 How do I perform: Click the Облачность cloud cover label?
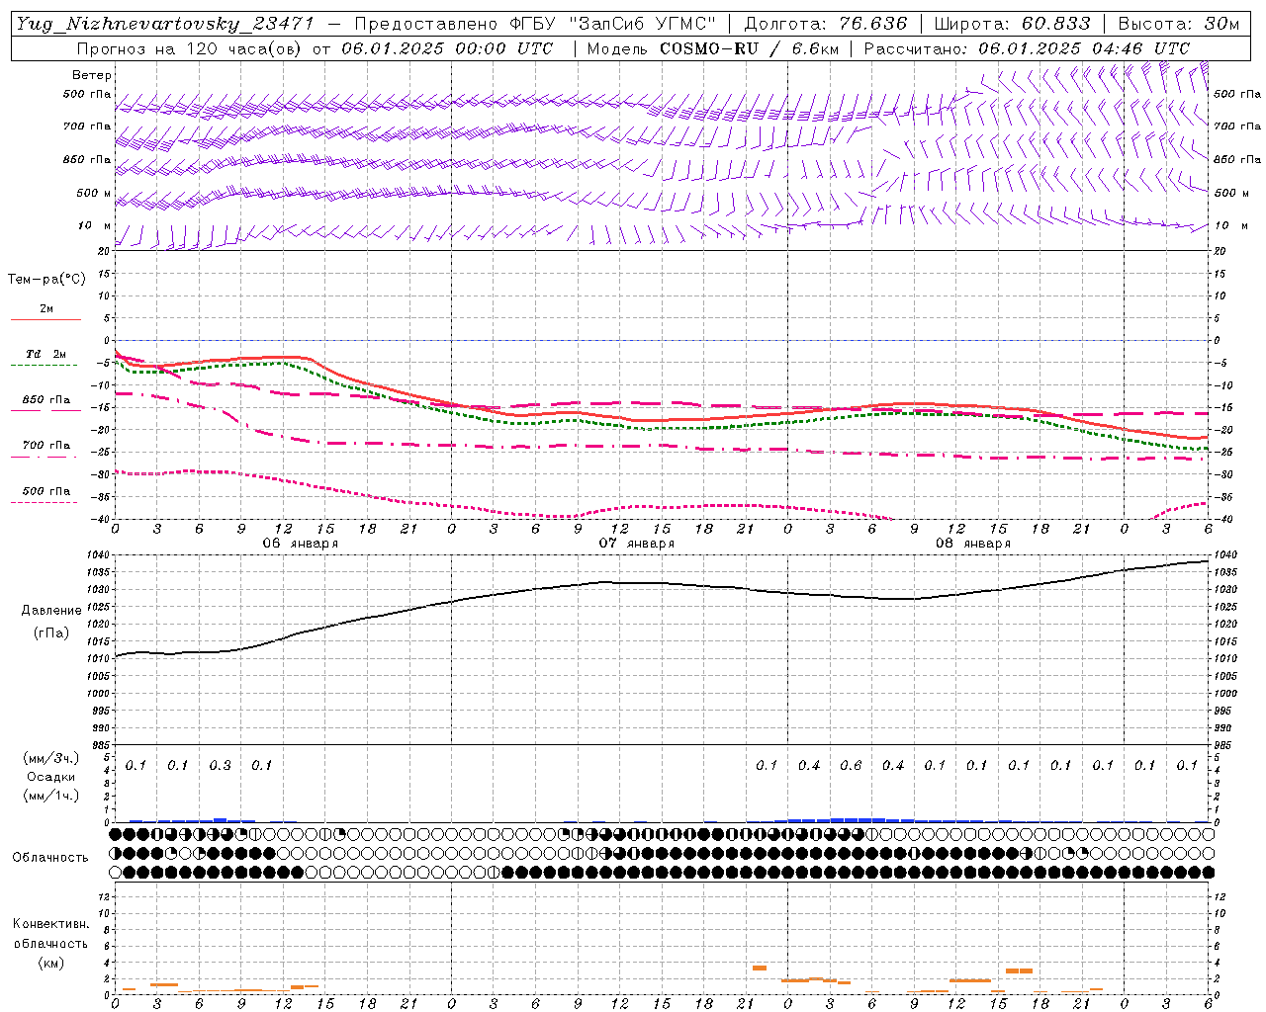[x=50, y=858]
